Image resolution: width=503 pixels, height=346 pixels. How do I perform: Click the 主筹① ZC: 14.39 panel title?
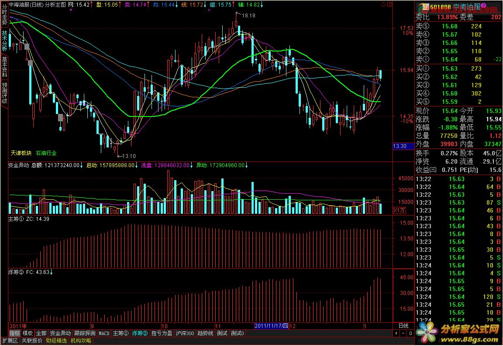point(29,219)
